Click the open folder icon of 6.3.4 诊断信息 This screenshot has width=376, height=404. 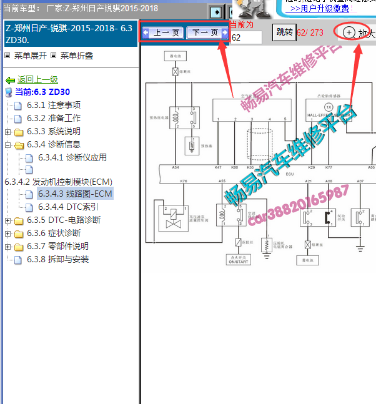[19, 145]
